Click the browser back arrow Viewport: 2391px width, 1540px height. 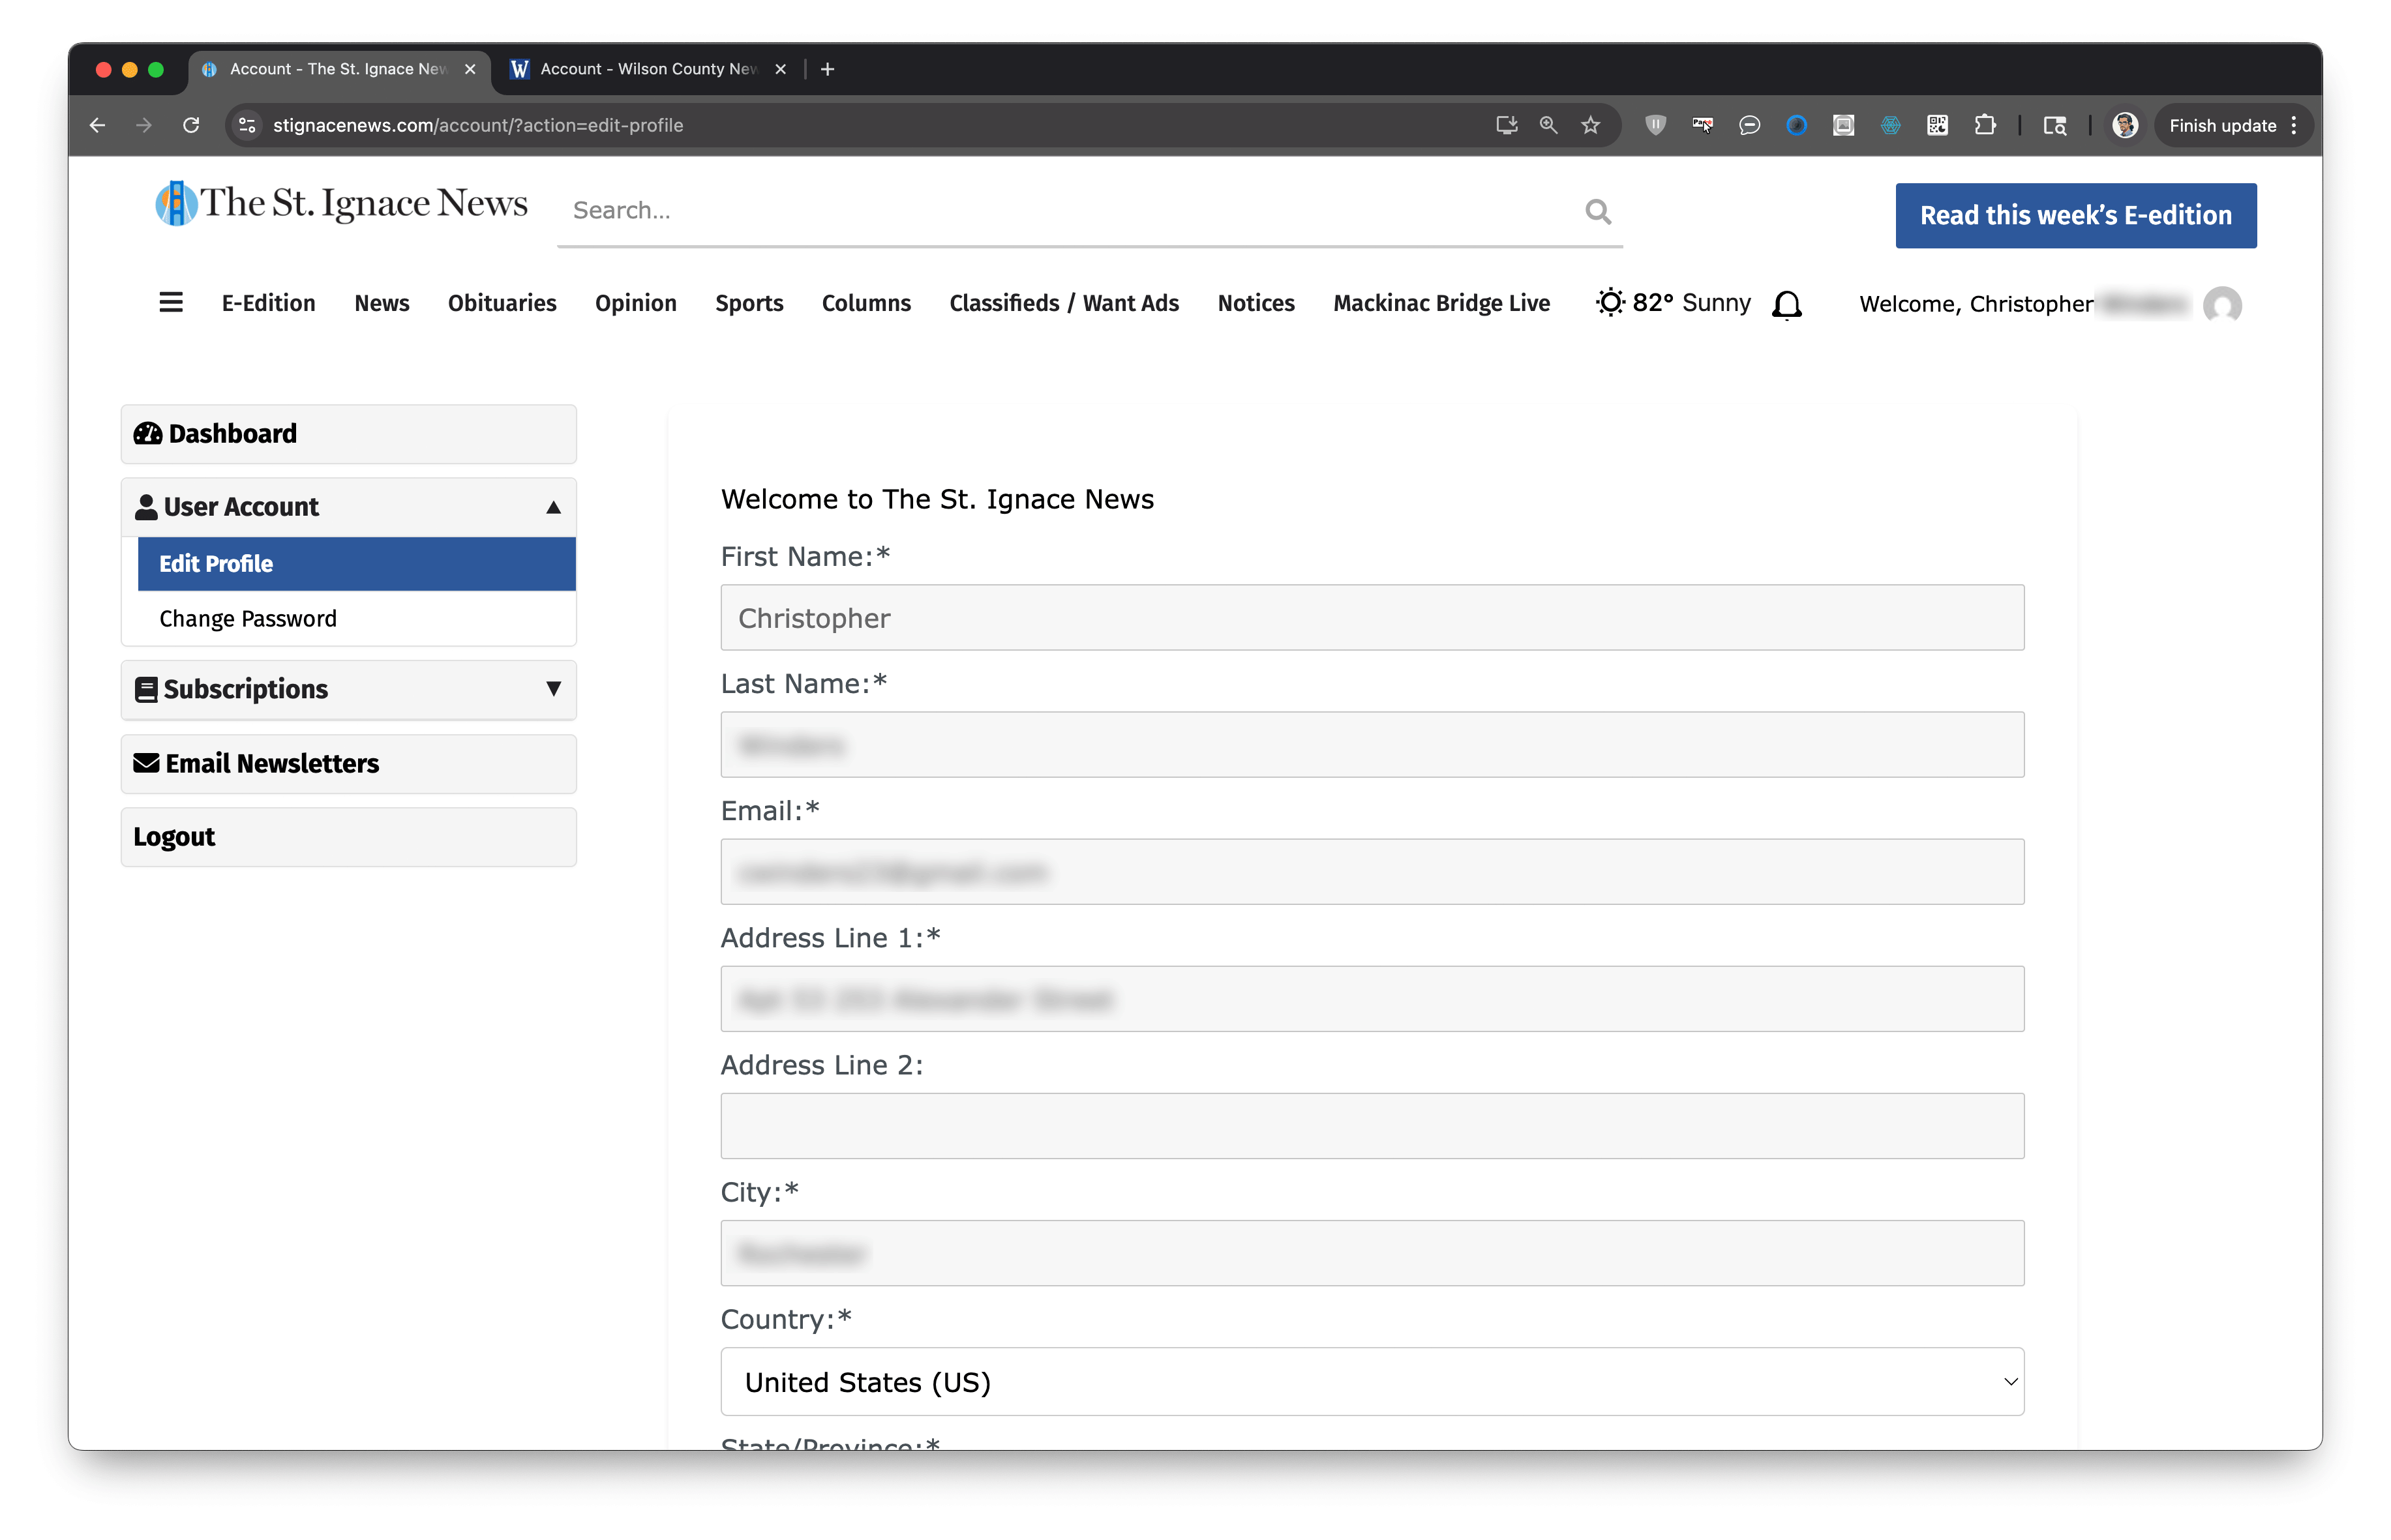(x=97, y=125)
